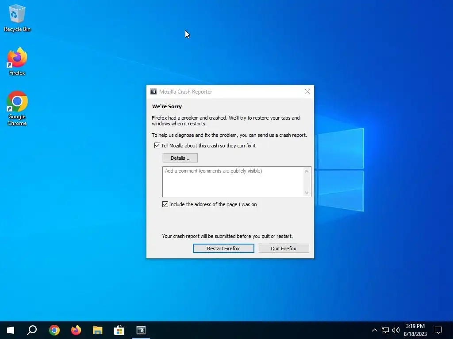The width and height of the screenshot is (453, 339).
Task: Open the Windows Start menu
Action: click(11, 330)
